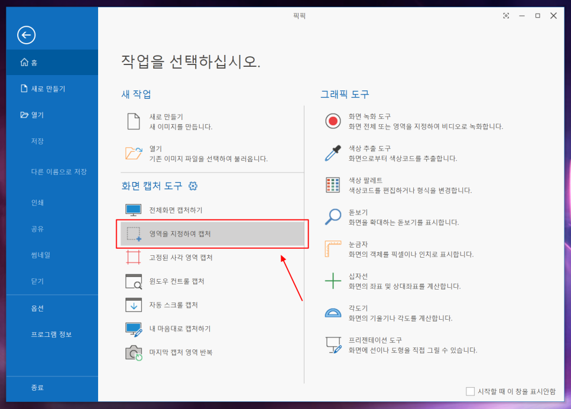Screen dimensions: 571x409
Task: Maximize the 픽픽 window
Action: (537, 15)
